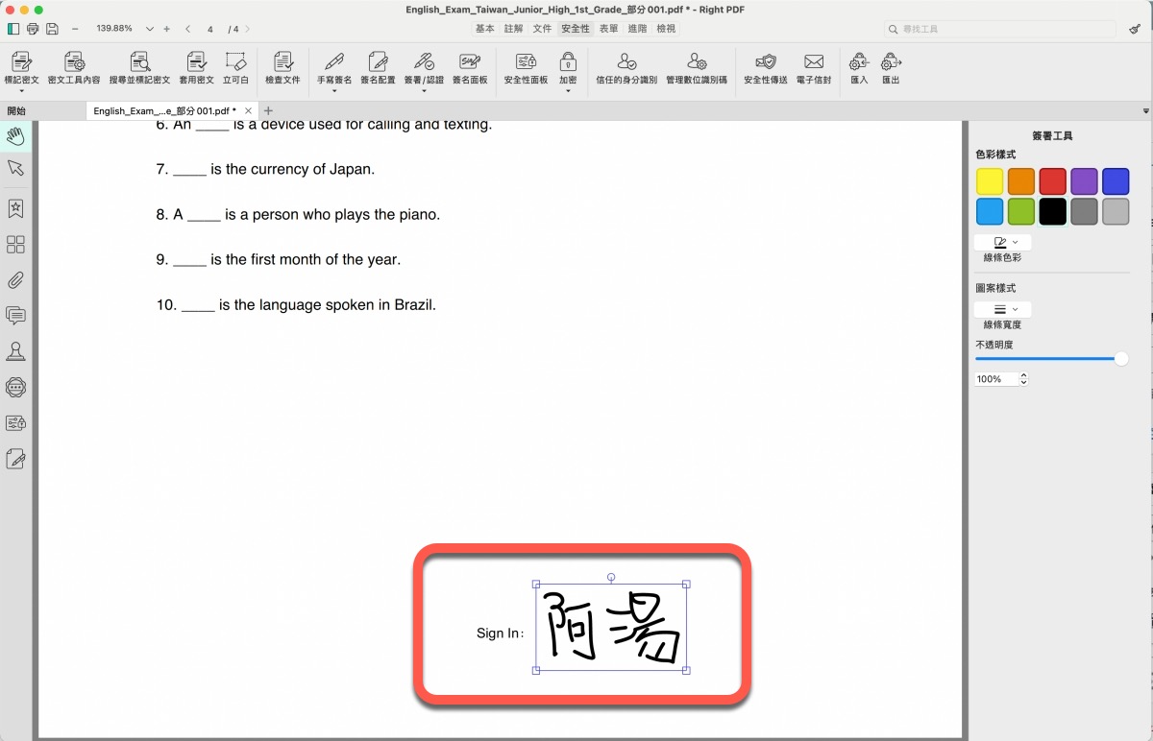Click the 加密 encryption lock icon
Viewport: 1153px width, 741px height.
coord(568,61)
